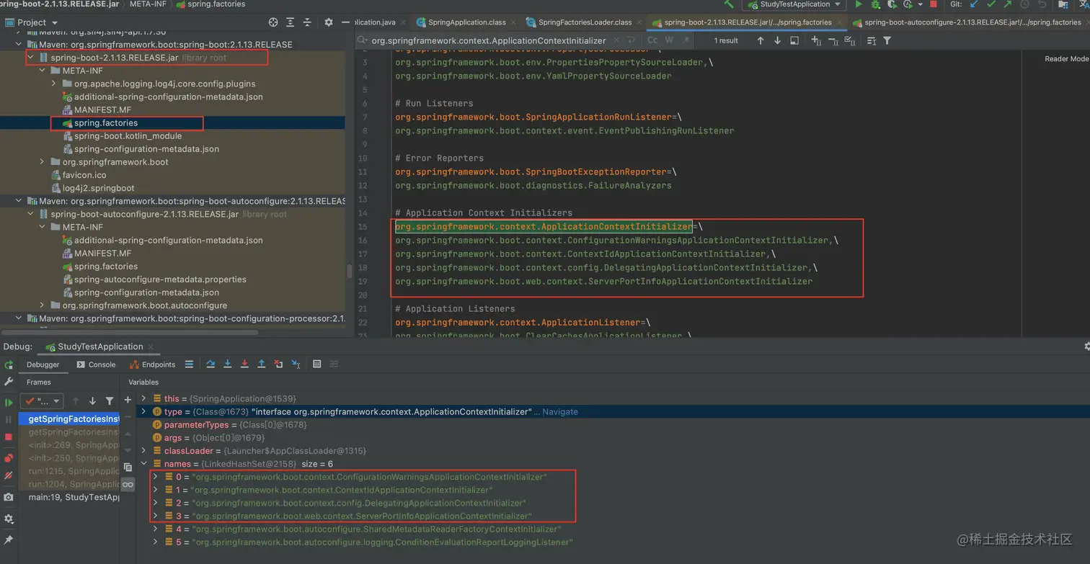Click View Breakpoints in the debug sidebar
This screenshot has width=1090, height=564.
[x=9, y=457]
